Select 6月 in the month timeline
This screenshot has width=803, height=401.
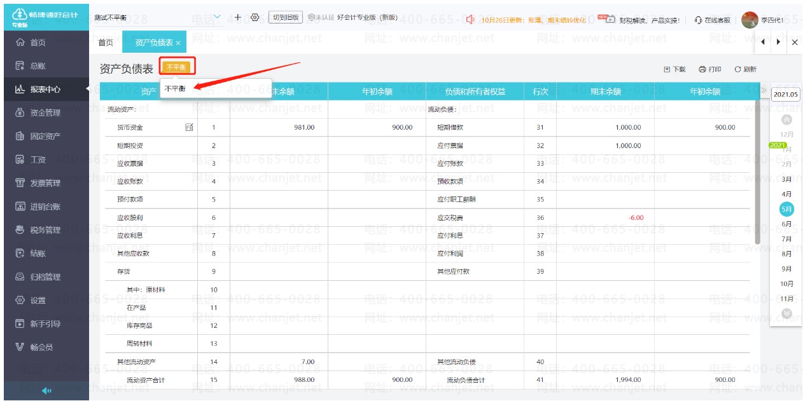(x=787, y=224)
